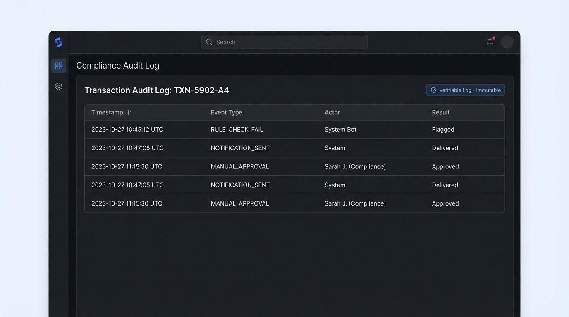Click the Result column header
Viewport: 569px width, 317px height.
[x=440, y=112]
